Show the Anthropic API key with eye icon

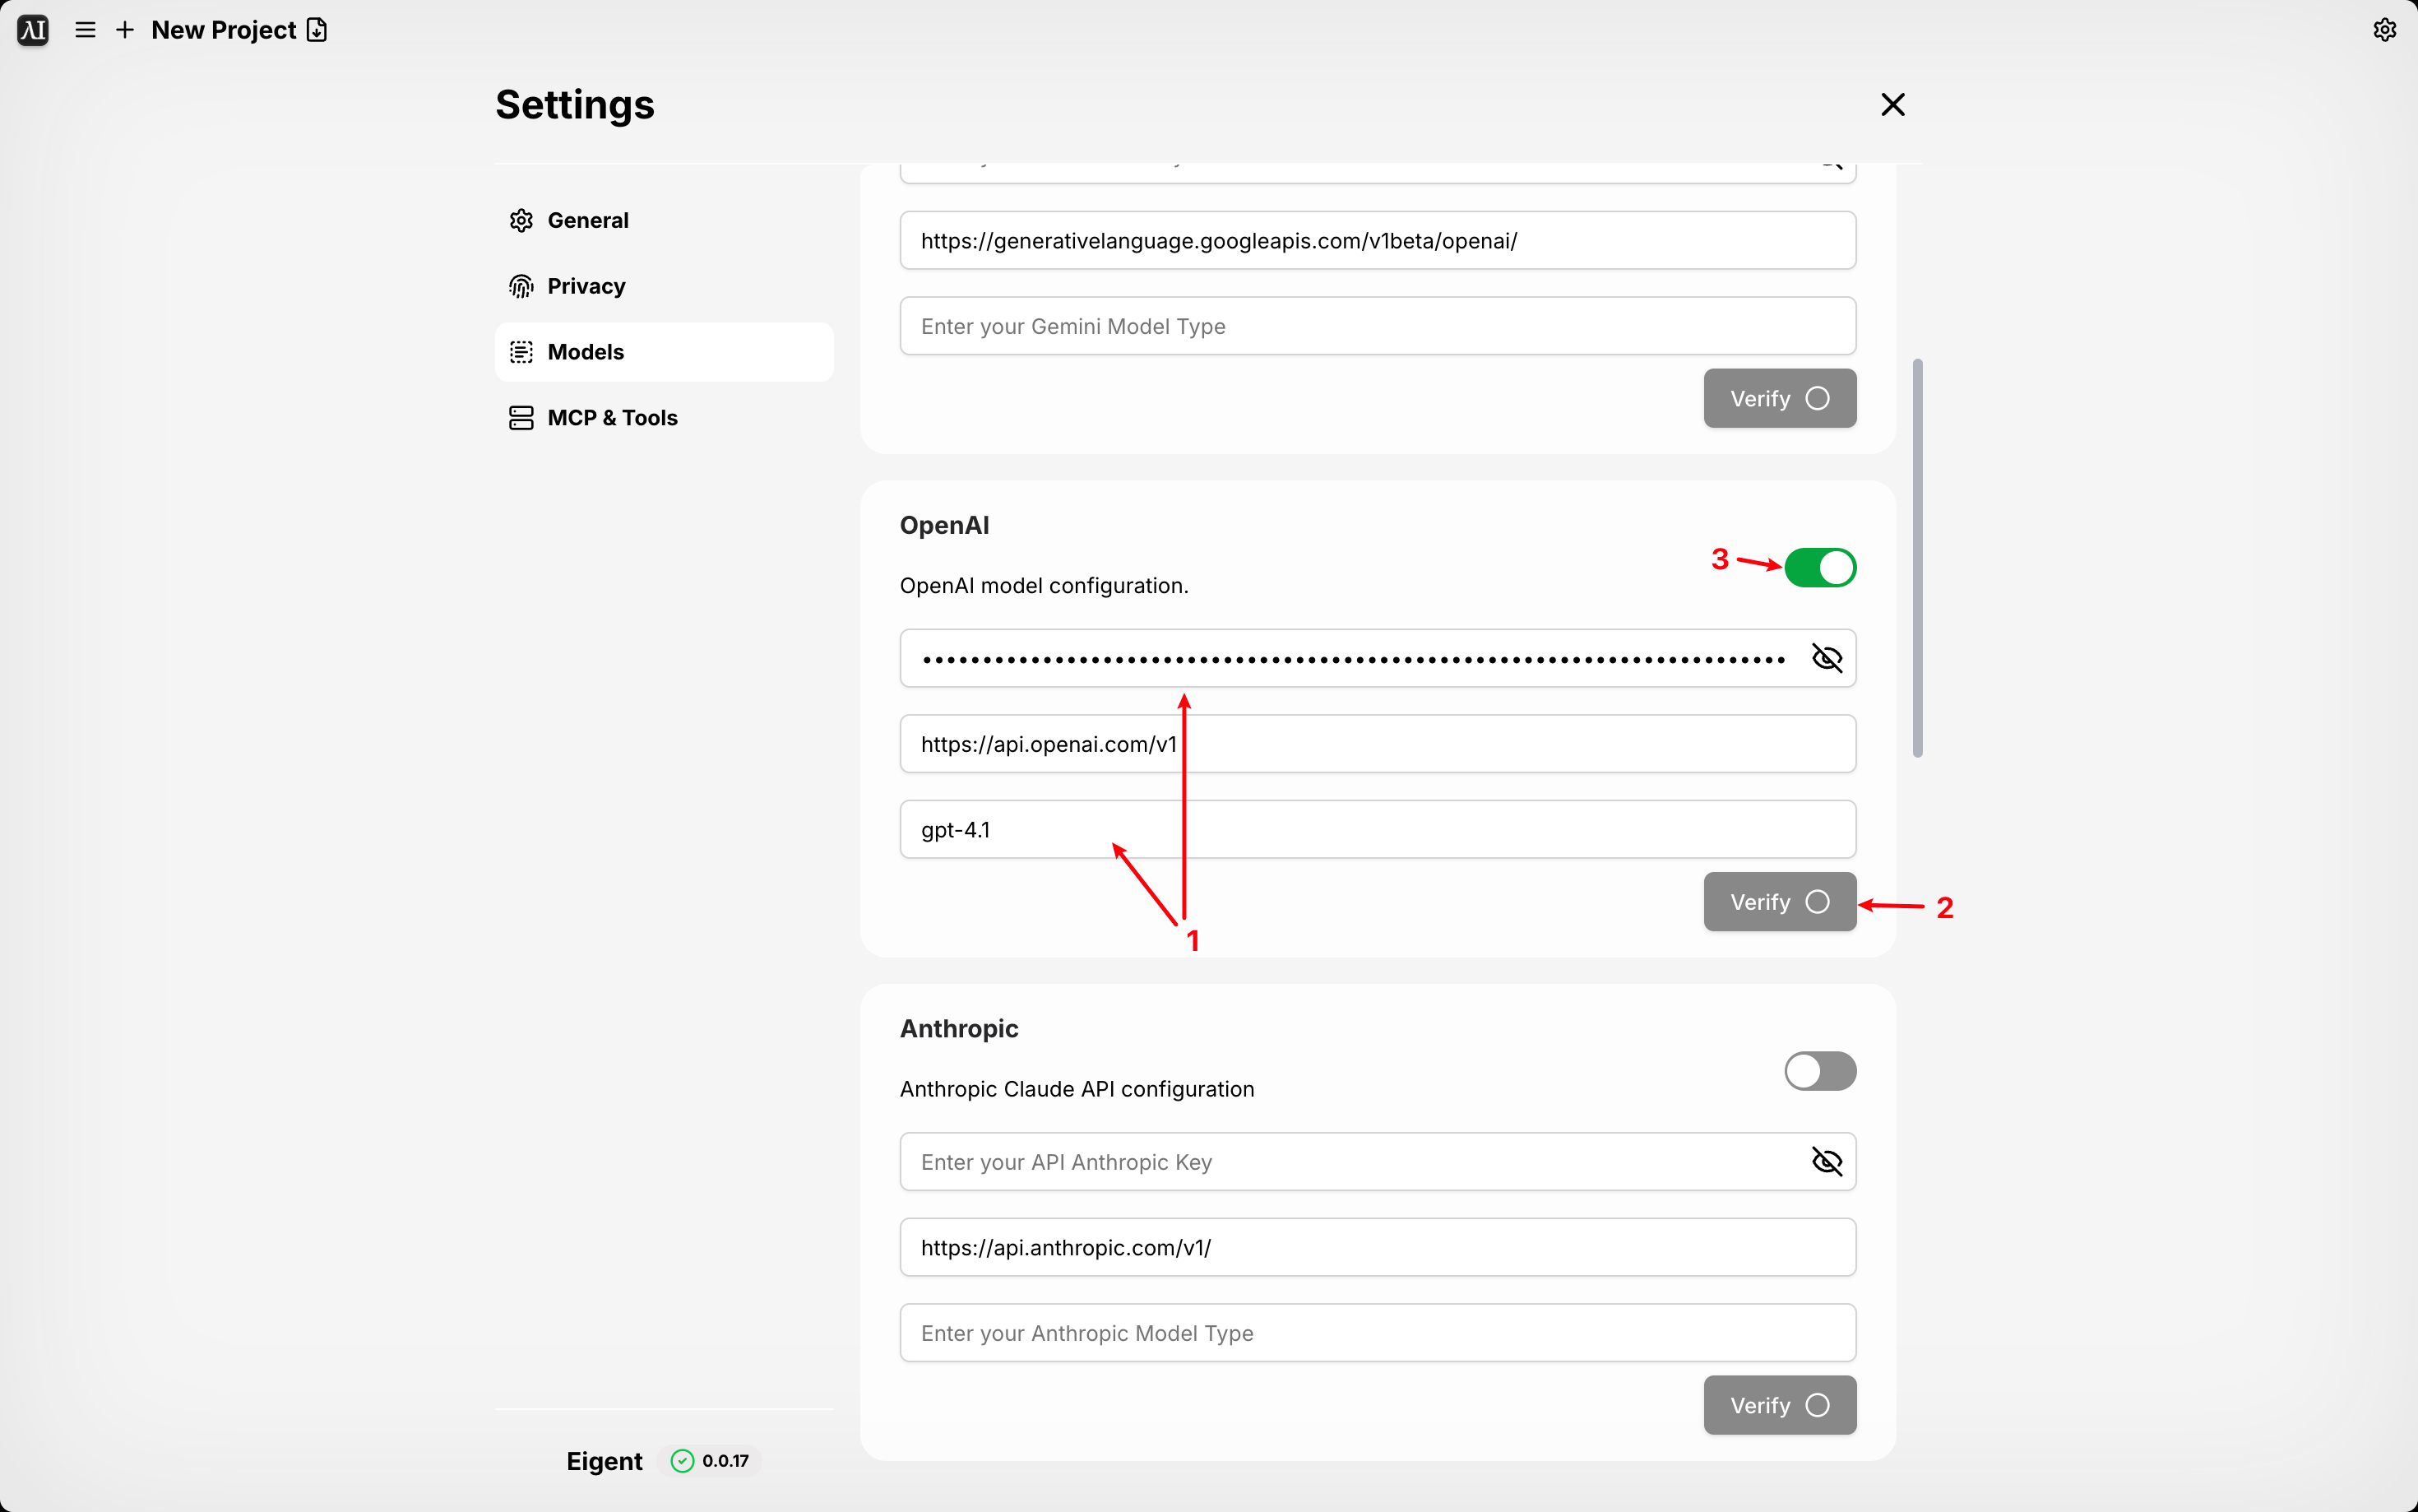1826,1162
